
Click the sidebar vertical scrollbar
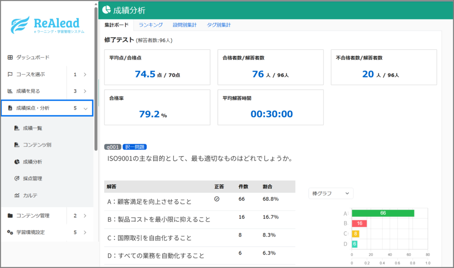(96, 80)
